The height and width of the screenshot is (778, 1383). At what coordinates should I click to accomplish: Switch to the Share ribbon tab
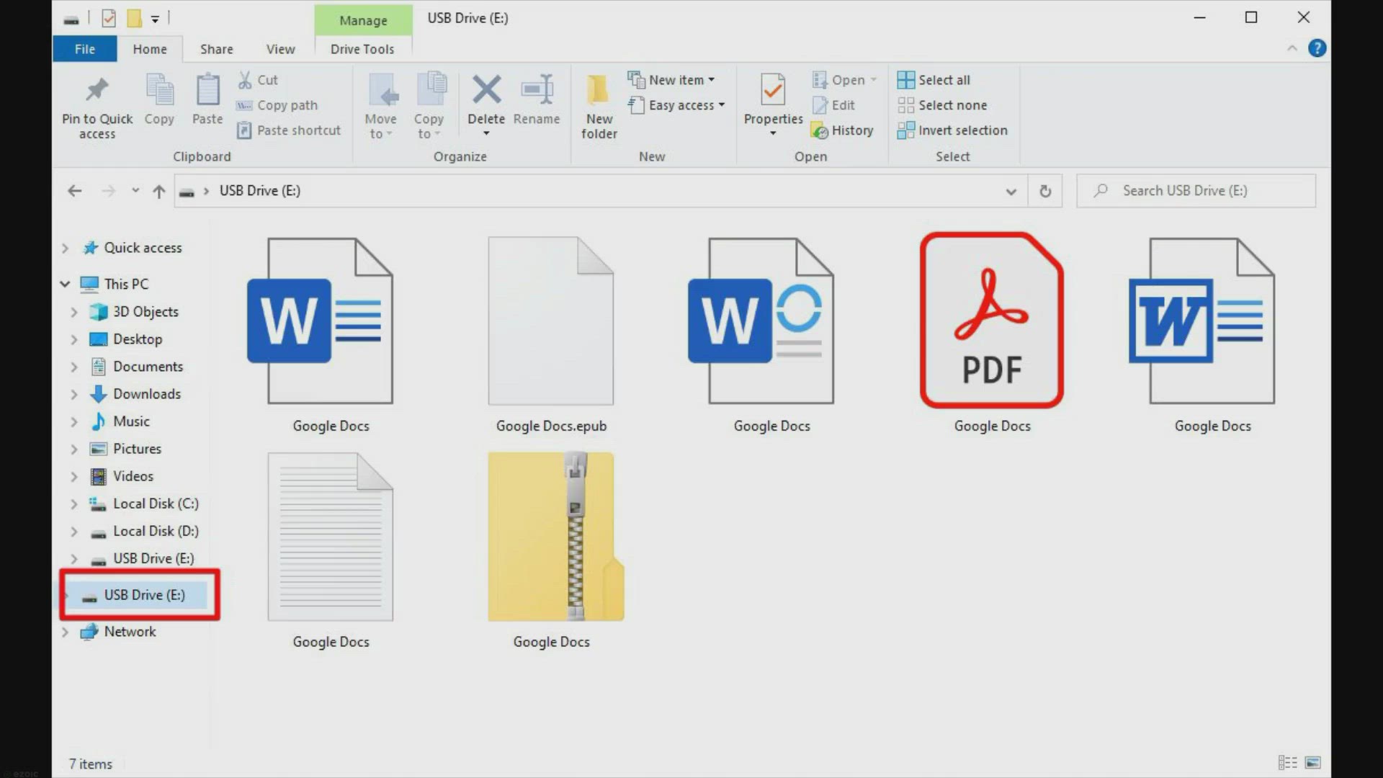216,49
